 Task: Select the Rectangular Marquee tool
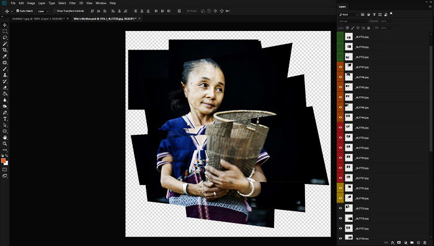pos(5,31)
